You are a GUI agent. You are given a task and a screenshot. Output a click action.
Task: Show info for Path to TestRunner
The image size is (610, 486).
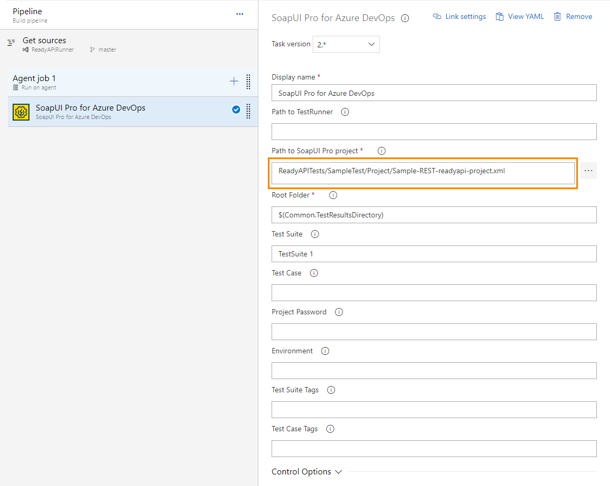pos(345,112)
